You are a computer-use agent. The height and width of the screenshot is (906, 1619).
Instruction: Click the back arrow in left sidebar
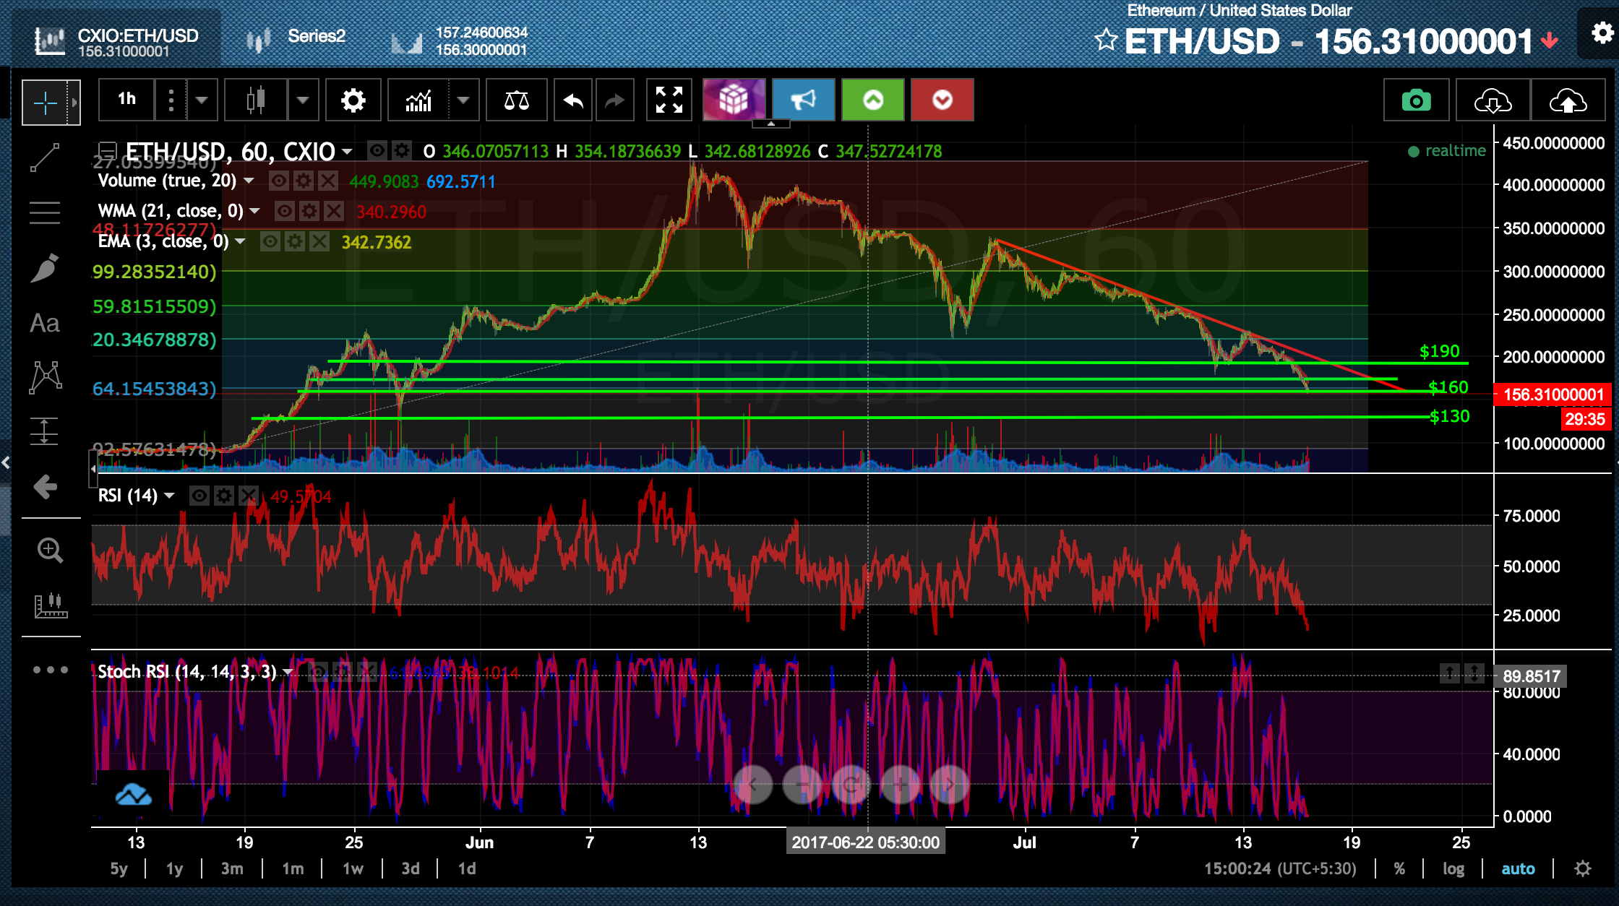(45, 486)
